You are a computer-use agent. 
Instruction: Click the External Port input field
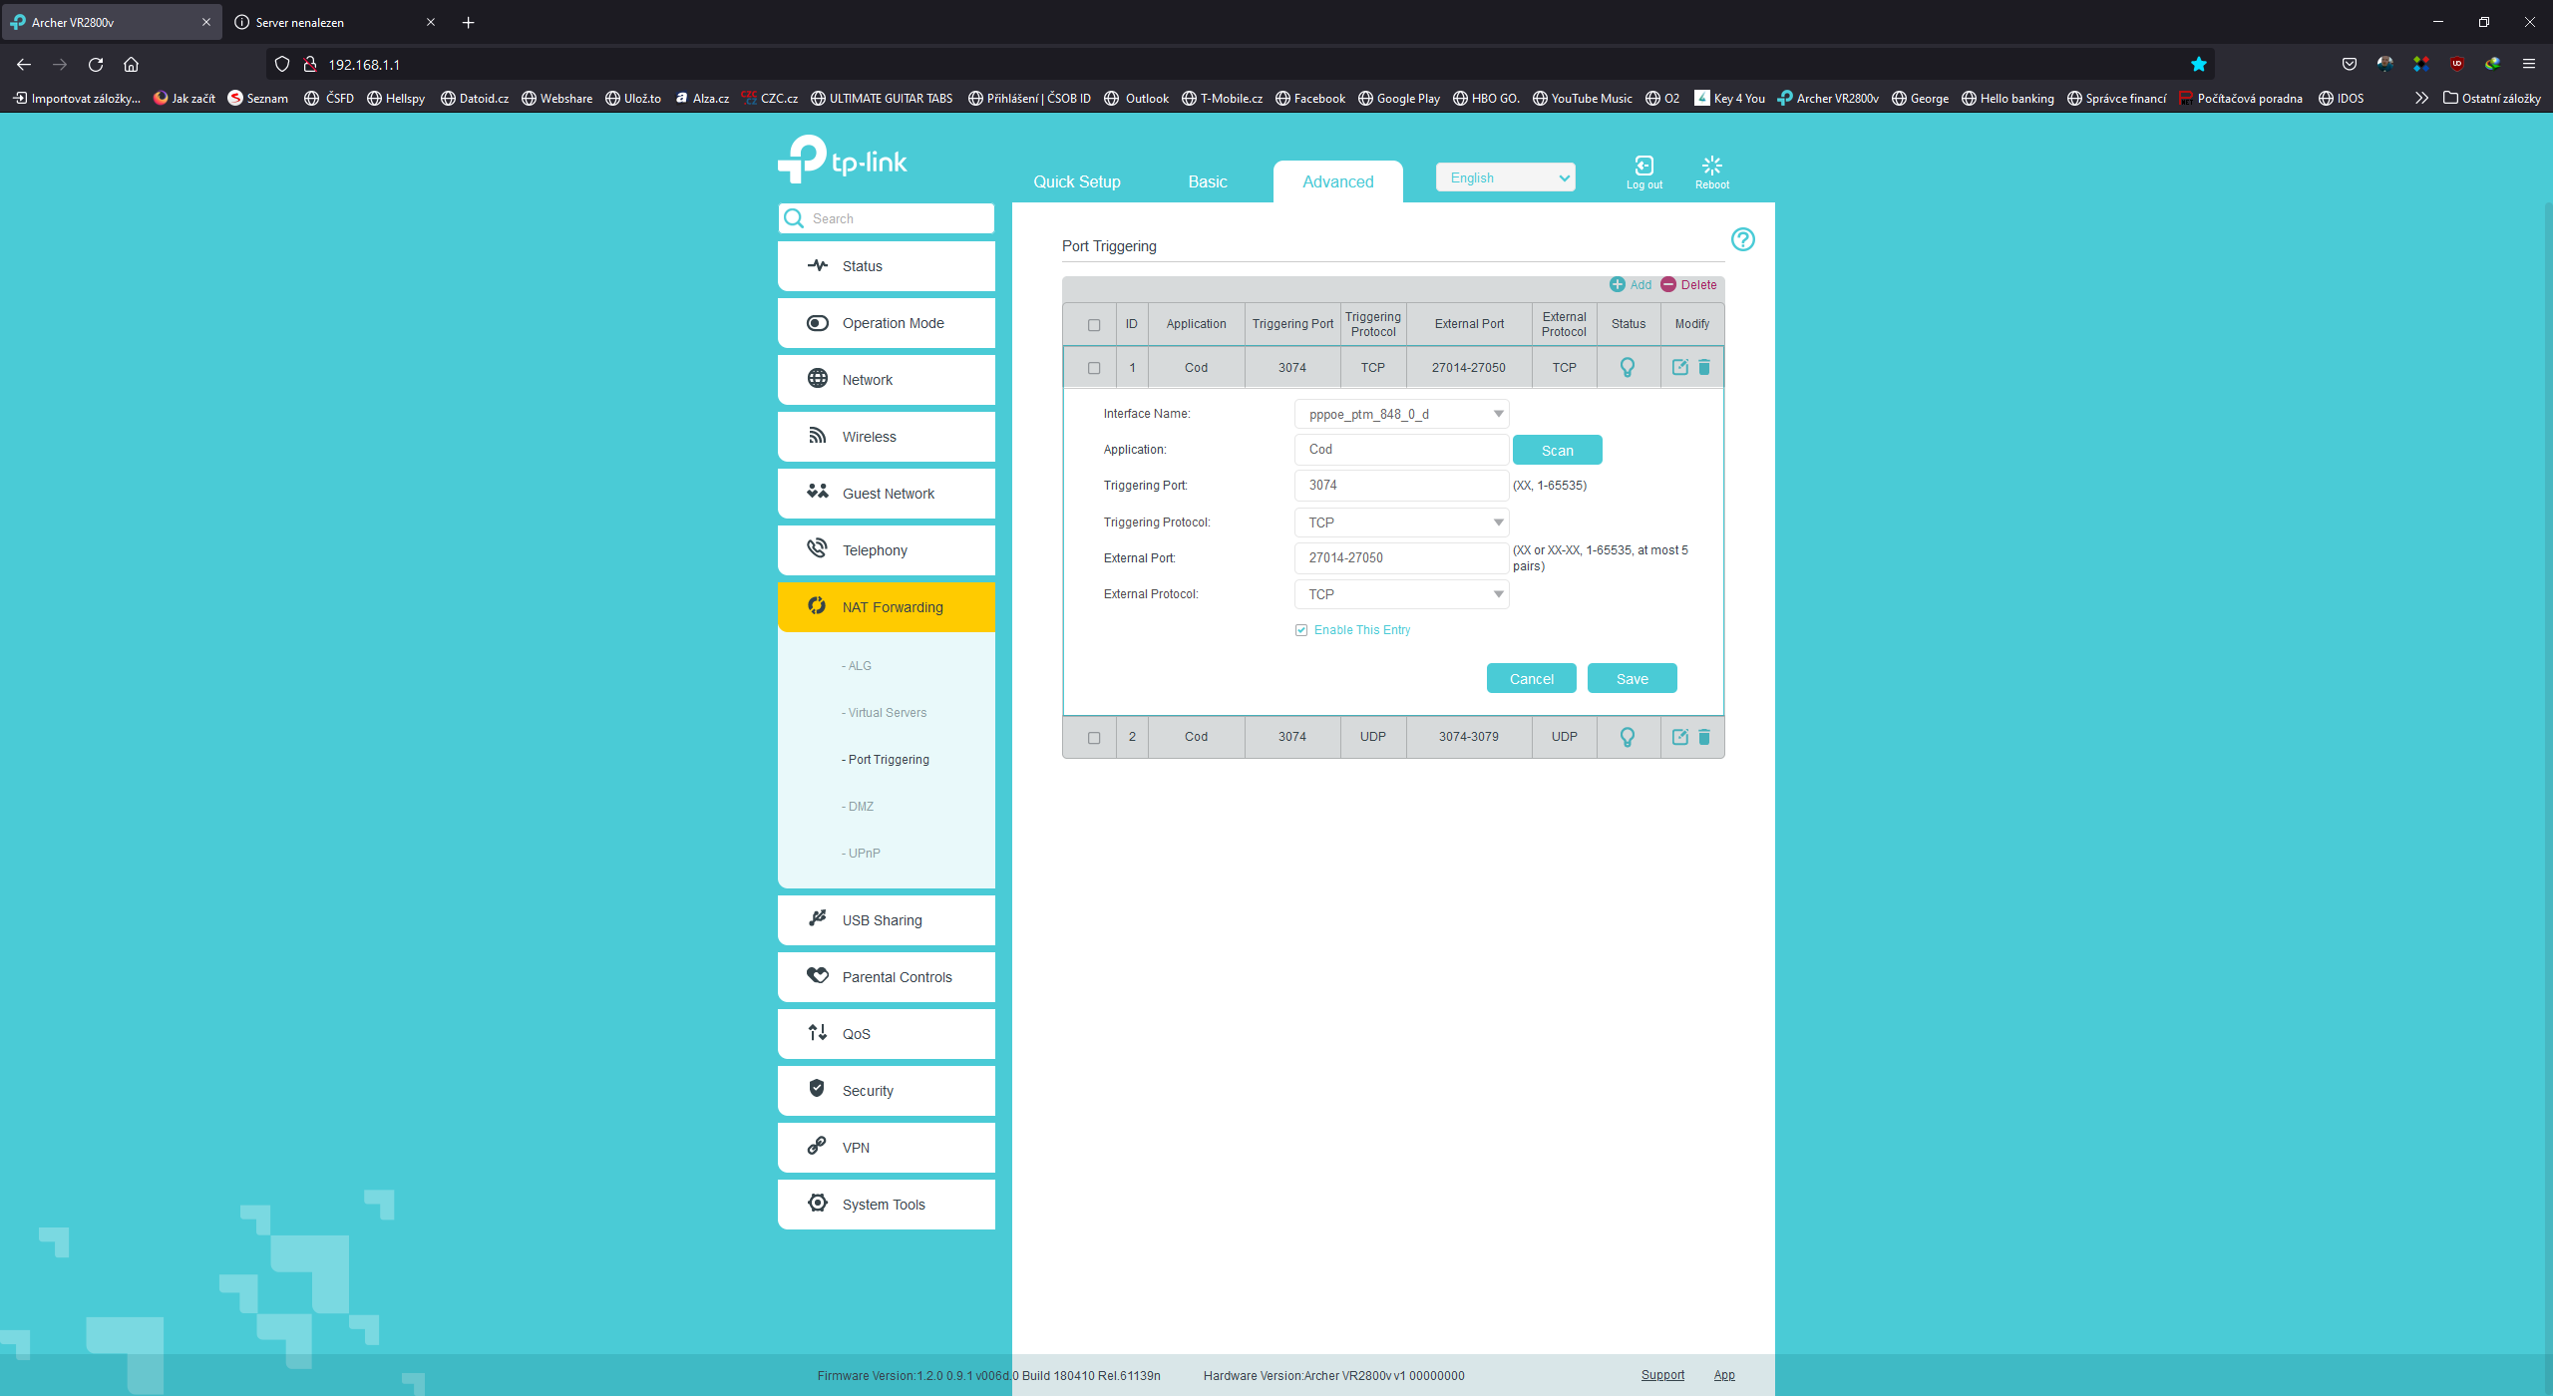(x=1401, y=558)
